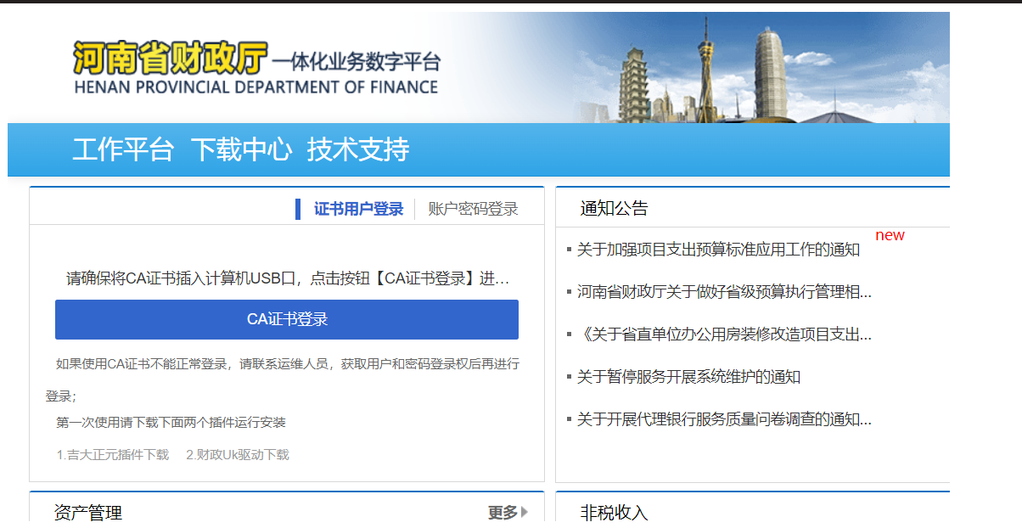Screen dimensions: 1022x528
Task: Open notice 关于加强项目支出预算标准应用工作的通知
Action: click(718, 250)
